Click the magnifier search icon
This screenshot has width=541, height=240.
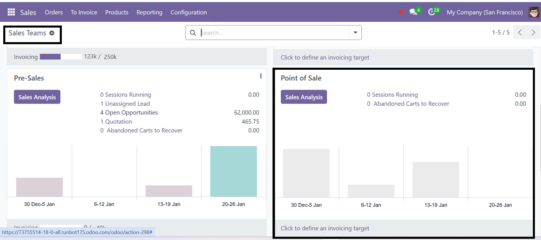(193, 33)
